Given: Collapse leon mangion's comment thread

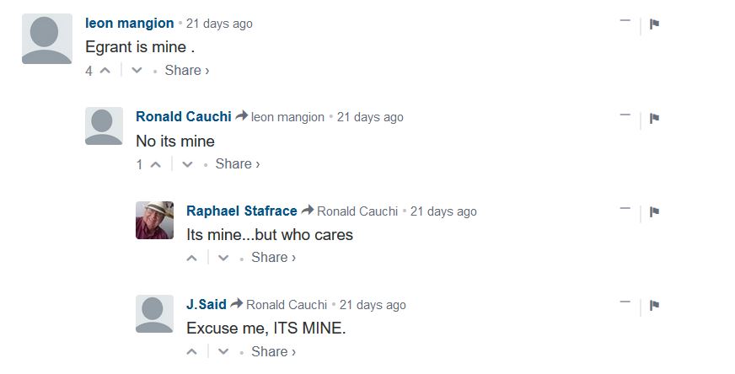Looking at the screenshot, I should [625, 21].
